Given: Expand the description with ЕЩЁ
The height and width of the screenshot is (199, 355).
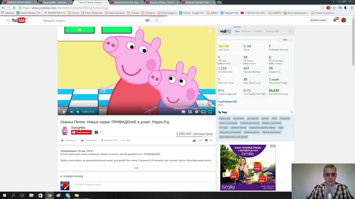Looking at the screenshot, I should [x=136, y=168].
